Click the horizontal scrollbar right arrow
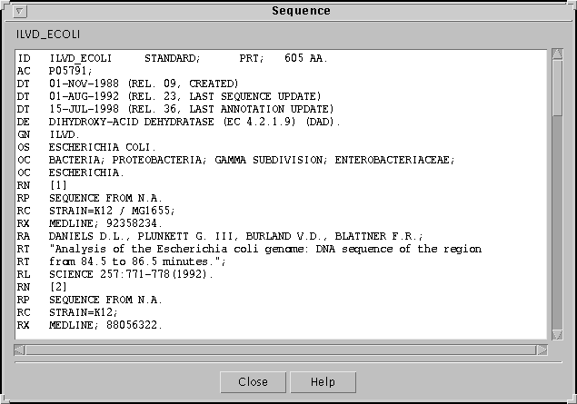The image size is (577, 404). pyautogui.click(x=542, y=349)
